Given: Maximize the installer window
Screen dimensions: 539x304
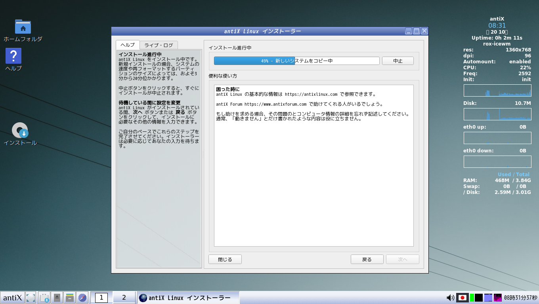Looking at the screenshot, I should 417,31.
